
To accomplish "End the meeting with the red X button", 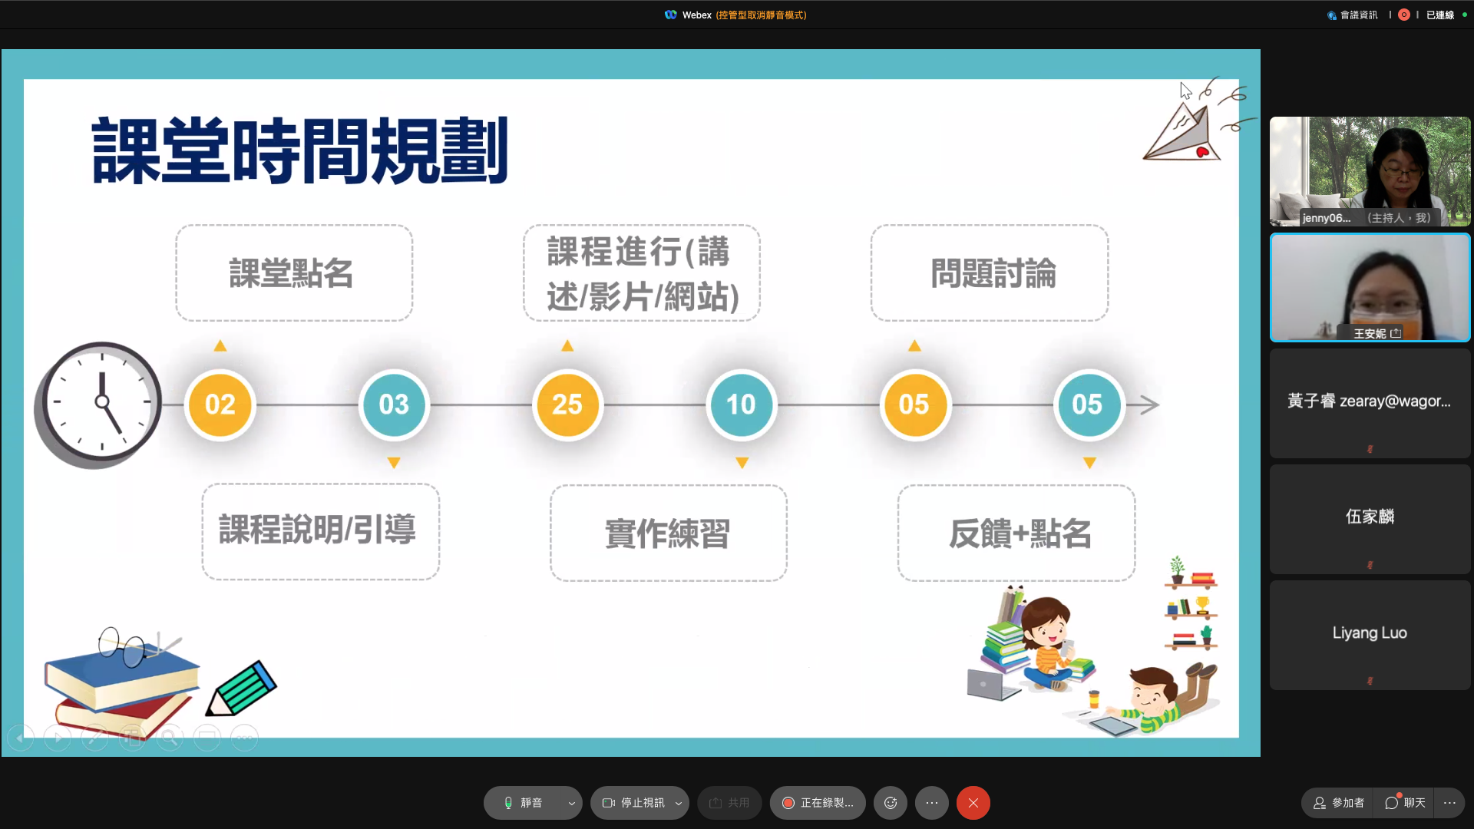I will point(973,803).
